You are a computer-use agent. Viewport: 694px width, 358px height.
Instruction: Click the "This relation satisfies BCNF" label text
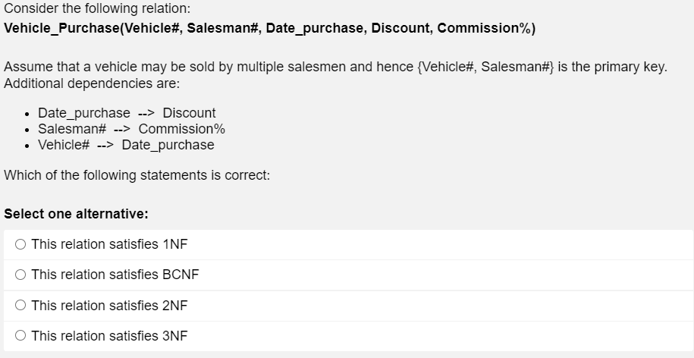115,275
